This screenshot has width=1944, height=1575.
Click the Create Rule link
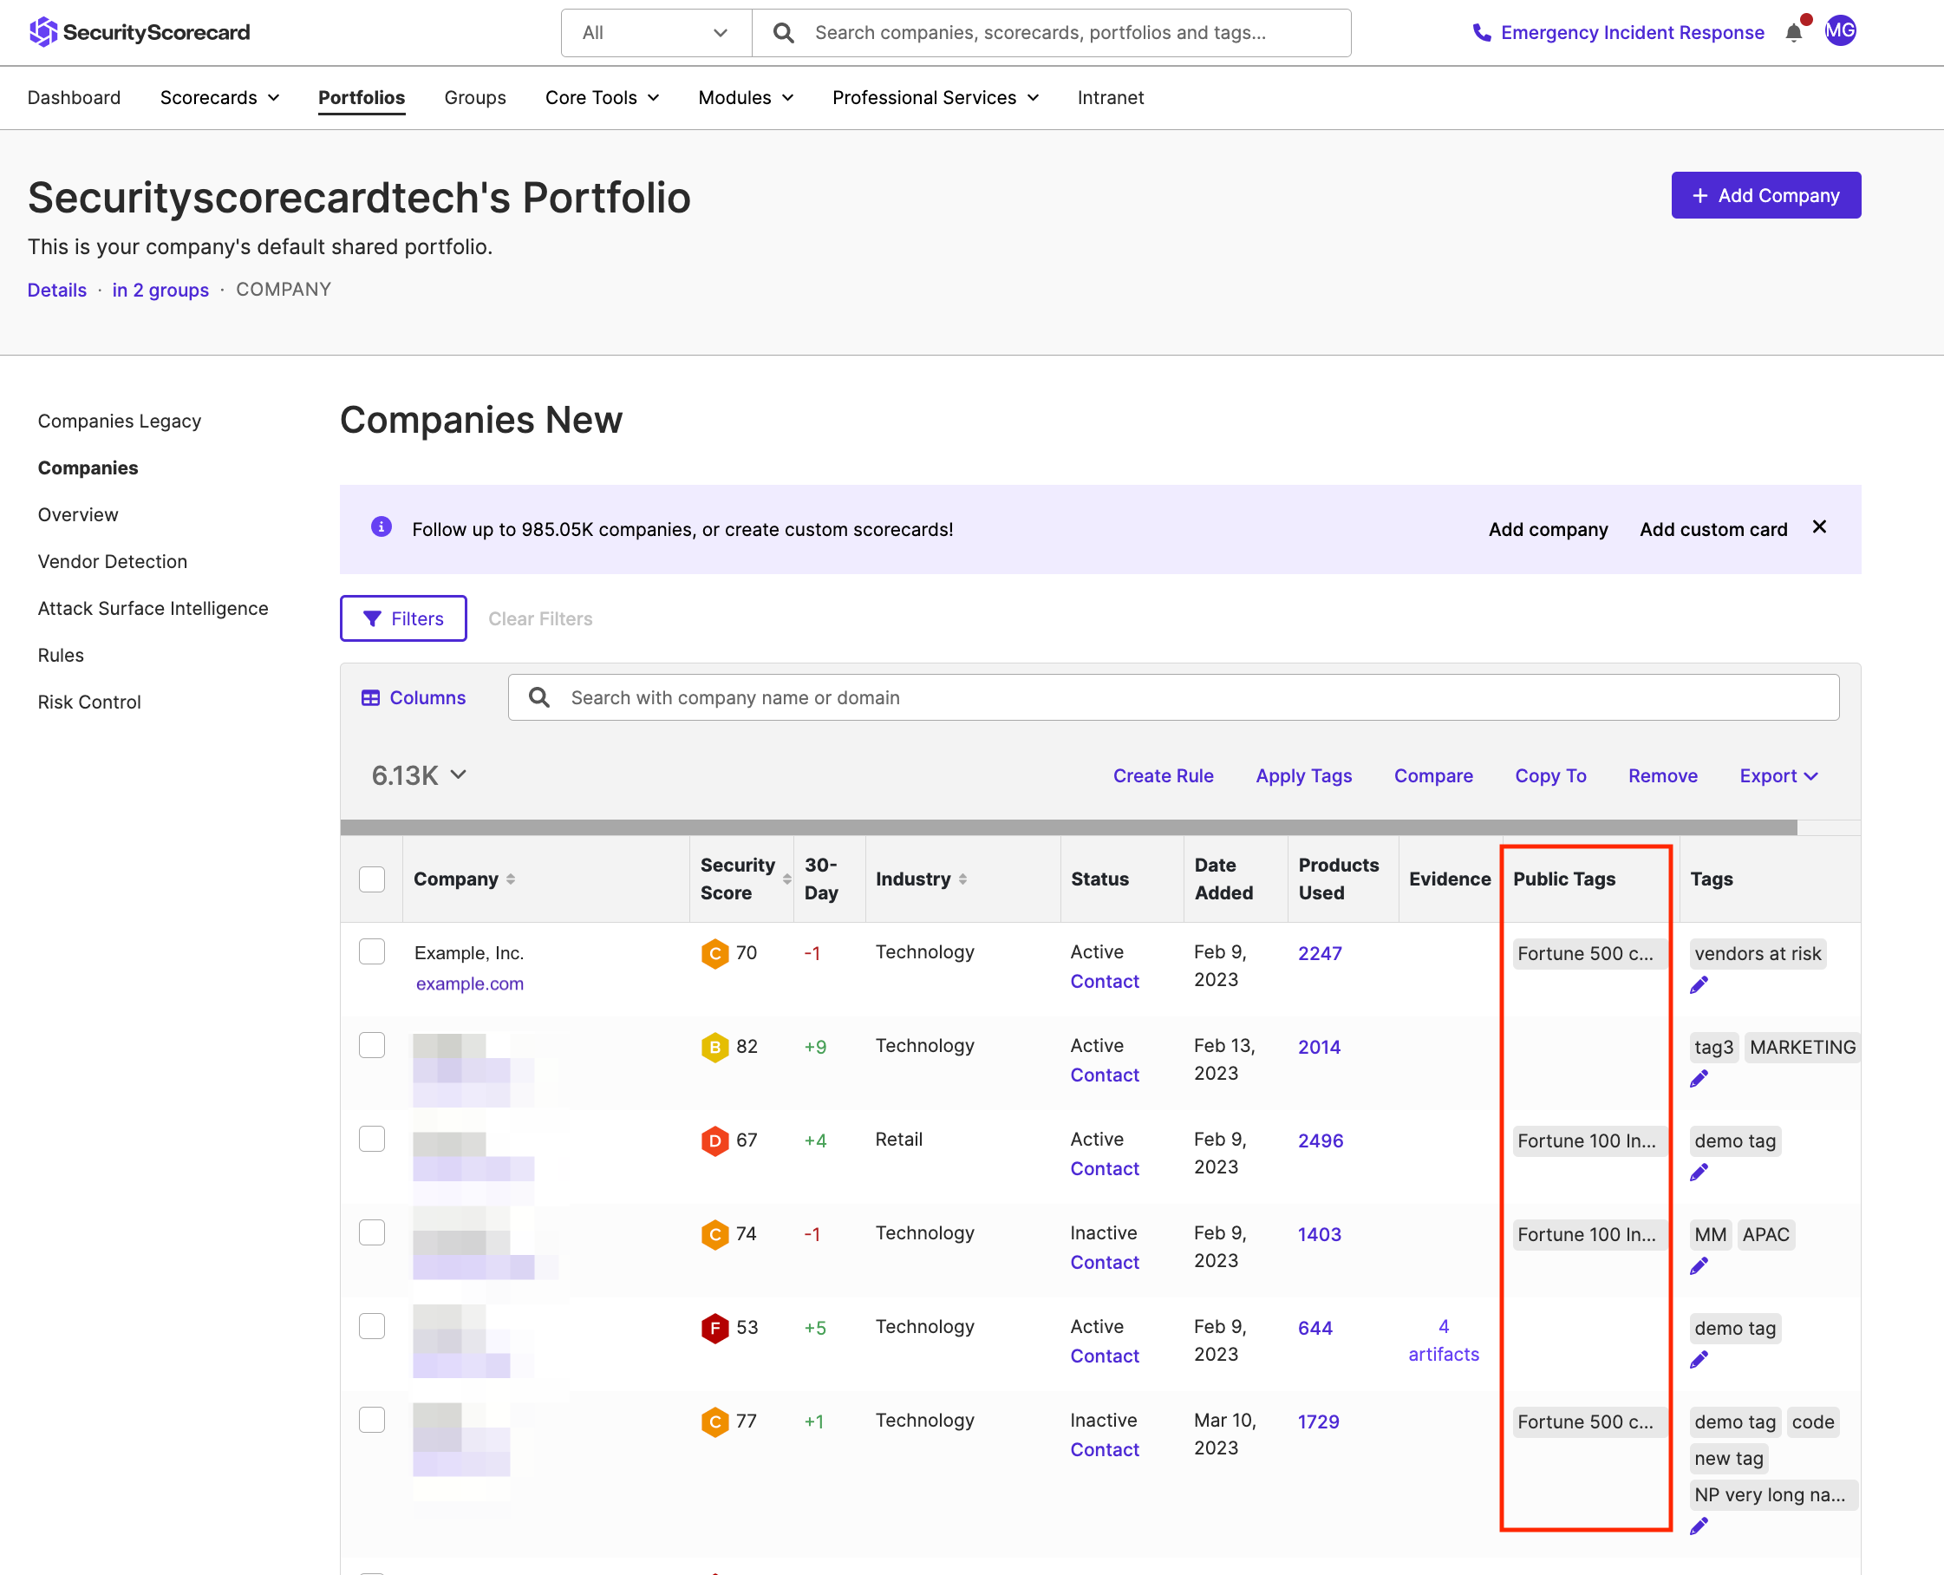[x=1163, y=776]
